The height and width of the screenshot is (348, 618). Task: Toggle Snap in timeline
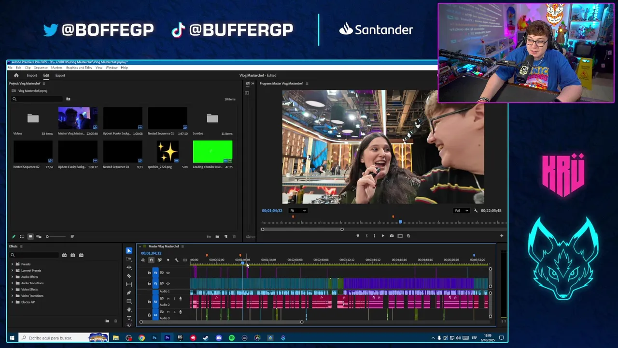click(151, 260)
